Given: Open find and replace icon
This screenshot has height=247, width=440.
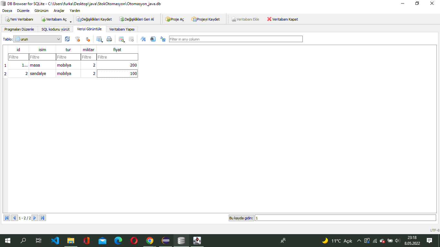Looking at the screenshot, I should 163,39.
